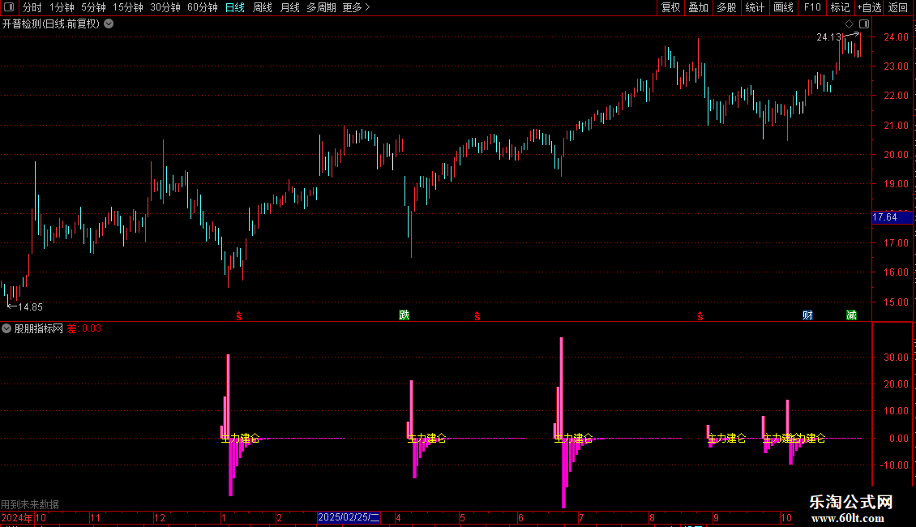Image resolution: width=916 pixels, height=527 pixels.
Task: Select the 1分钟 period
Action: tap(62, 7)
